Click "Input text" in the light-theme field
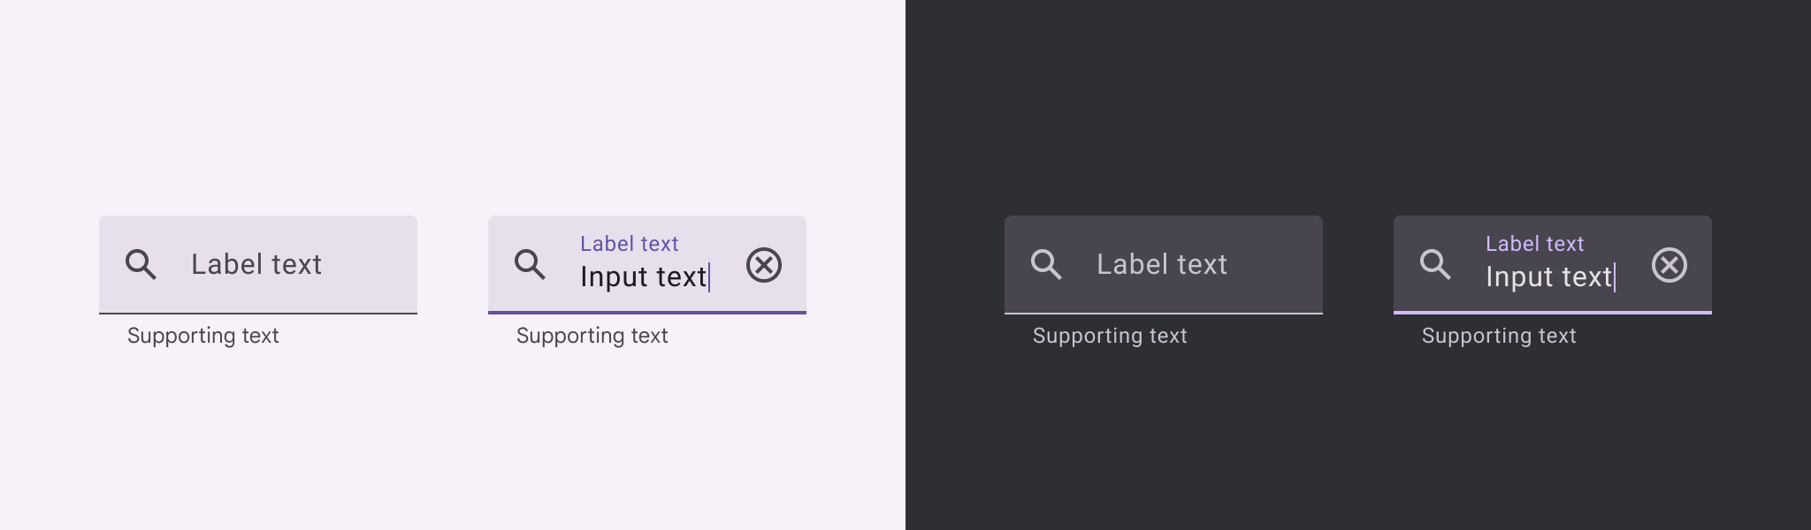 coord(643,277)
